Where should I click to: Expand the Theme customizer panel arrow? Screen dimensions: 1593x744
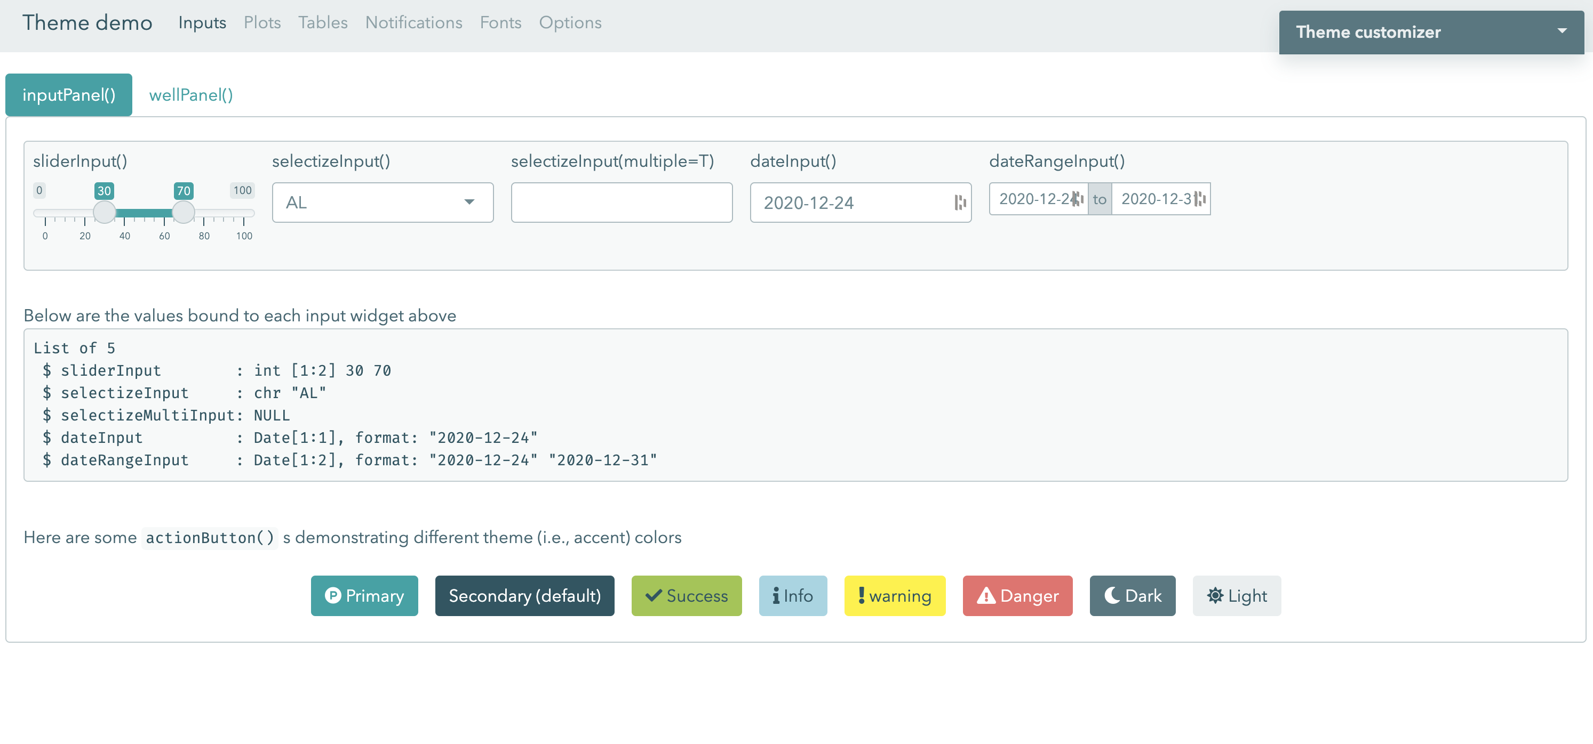coord(1562,31)
